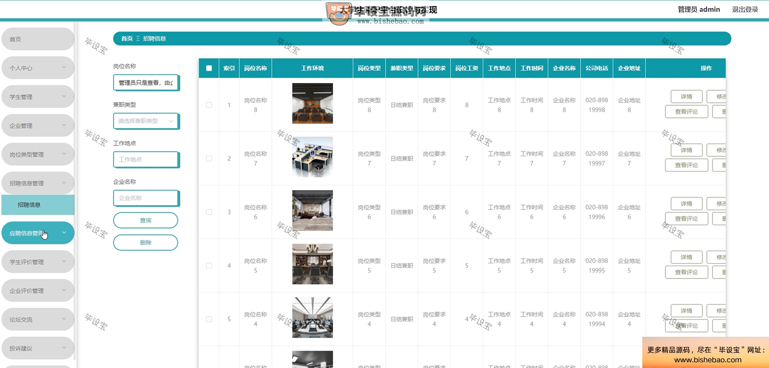This screenshot has width=769, height=368.
Task: Open 查看评论 for row 岗位名称7
Action: coord(686,165)
